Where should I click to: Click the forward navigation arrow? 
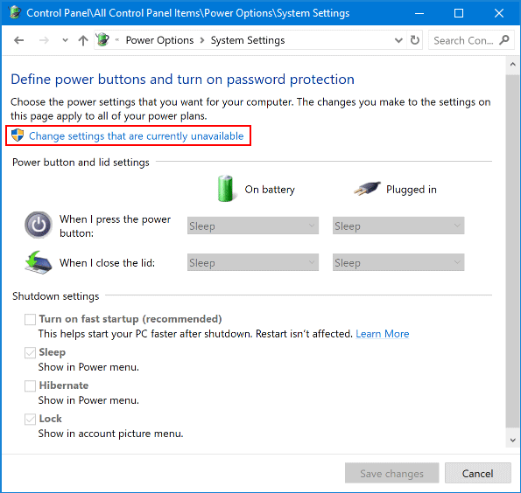point(44,40)
